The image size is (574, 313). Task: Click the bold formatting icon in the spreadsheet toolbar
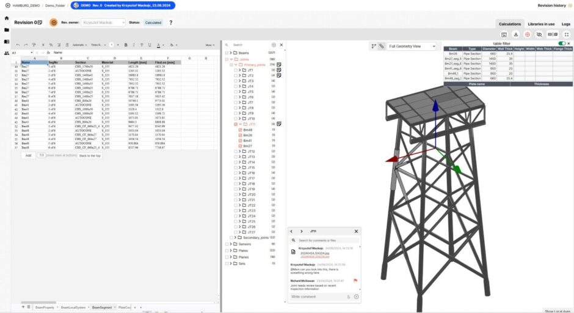(x=125, y=45)
